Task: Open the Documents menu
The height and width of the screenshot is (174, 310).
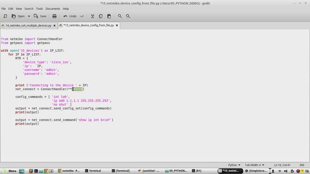Action: tap(53, 9)
